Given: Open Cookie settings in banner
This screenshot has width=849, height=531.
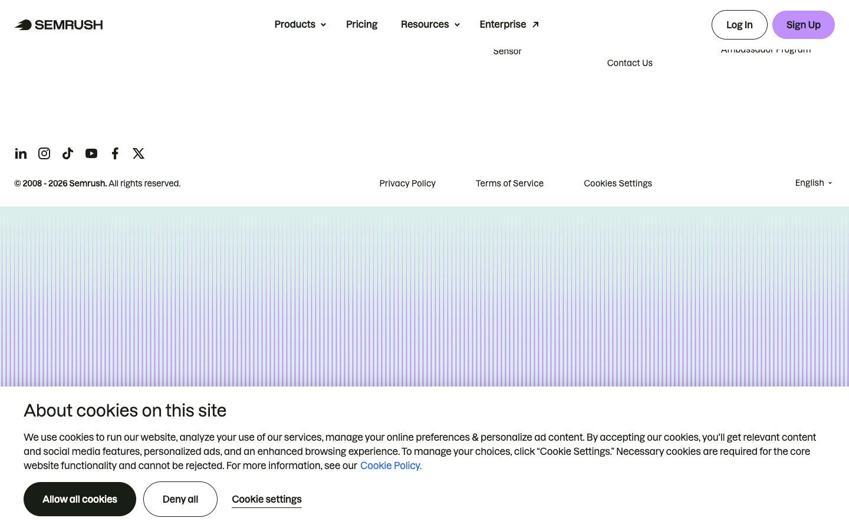Looking at the screenshot, I should click(x=266, y=499).
